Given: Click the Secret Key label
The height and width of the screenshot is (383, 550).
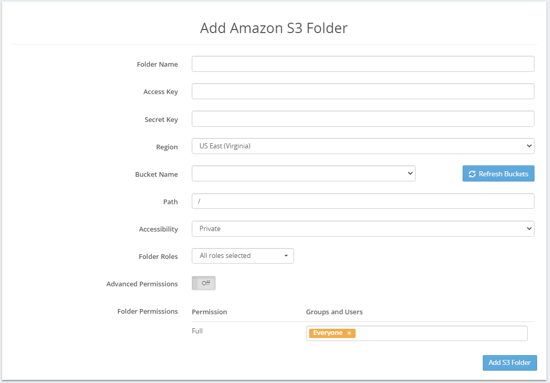Looking at the screenshot, I should 161,119.
